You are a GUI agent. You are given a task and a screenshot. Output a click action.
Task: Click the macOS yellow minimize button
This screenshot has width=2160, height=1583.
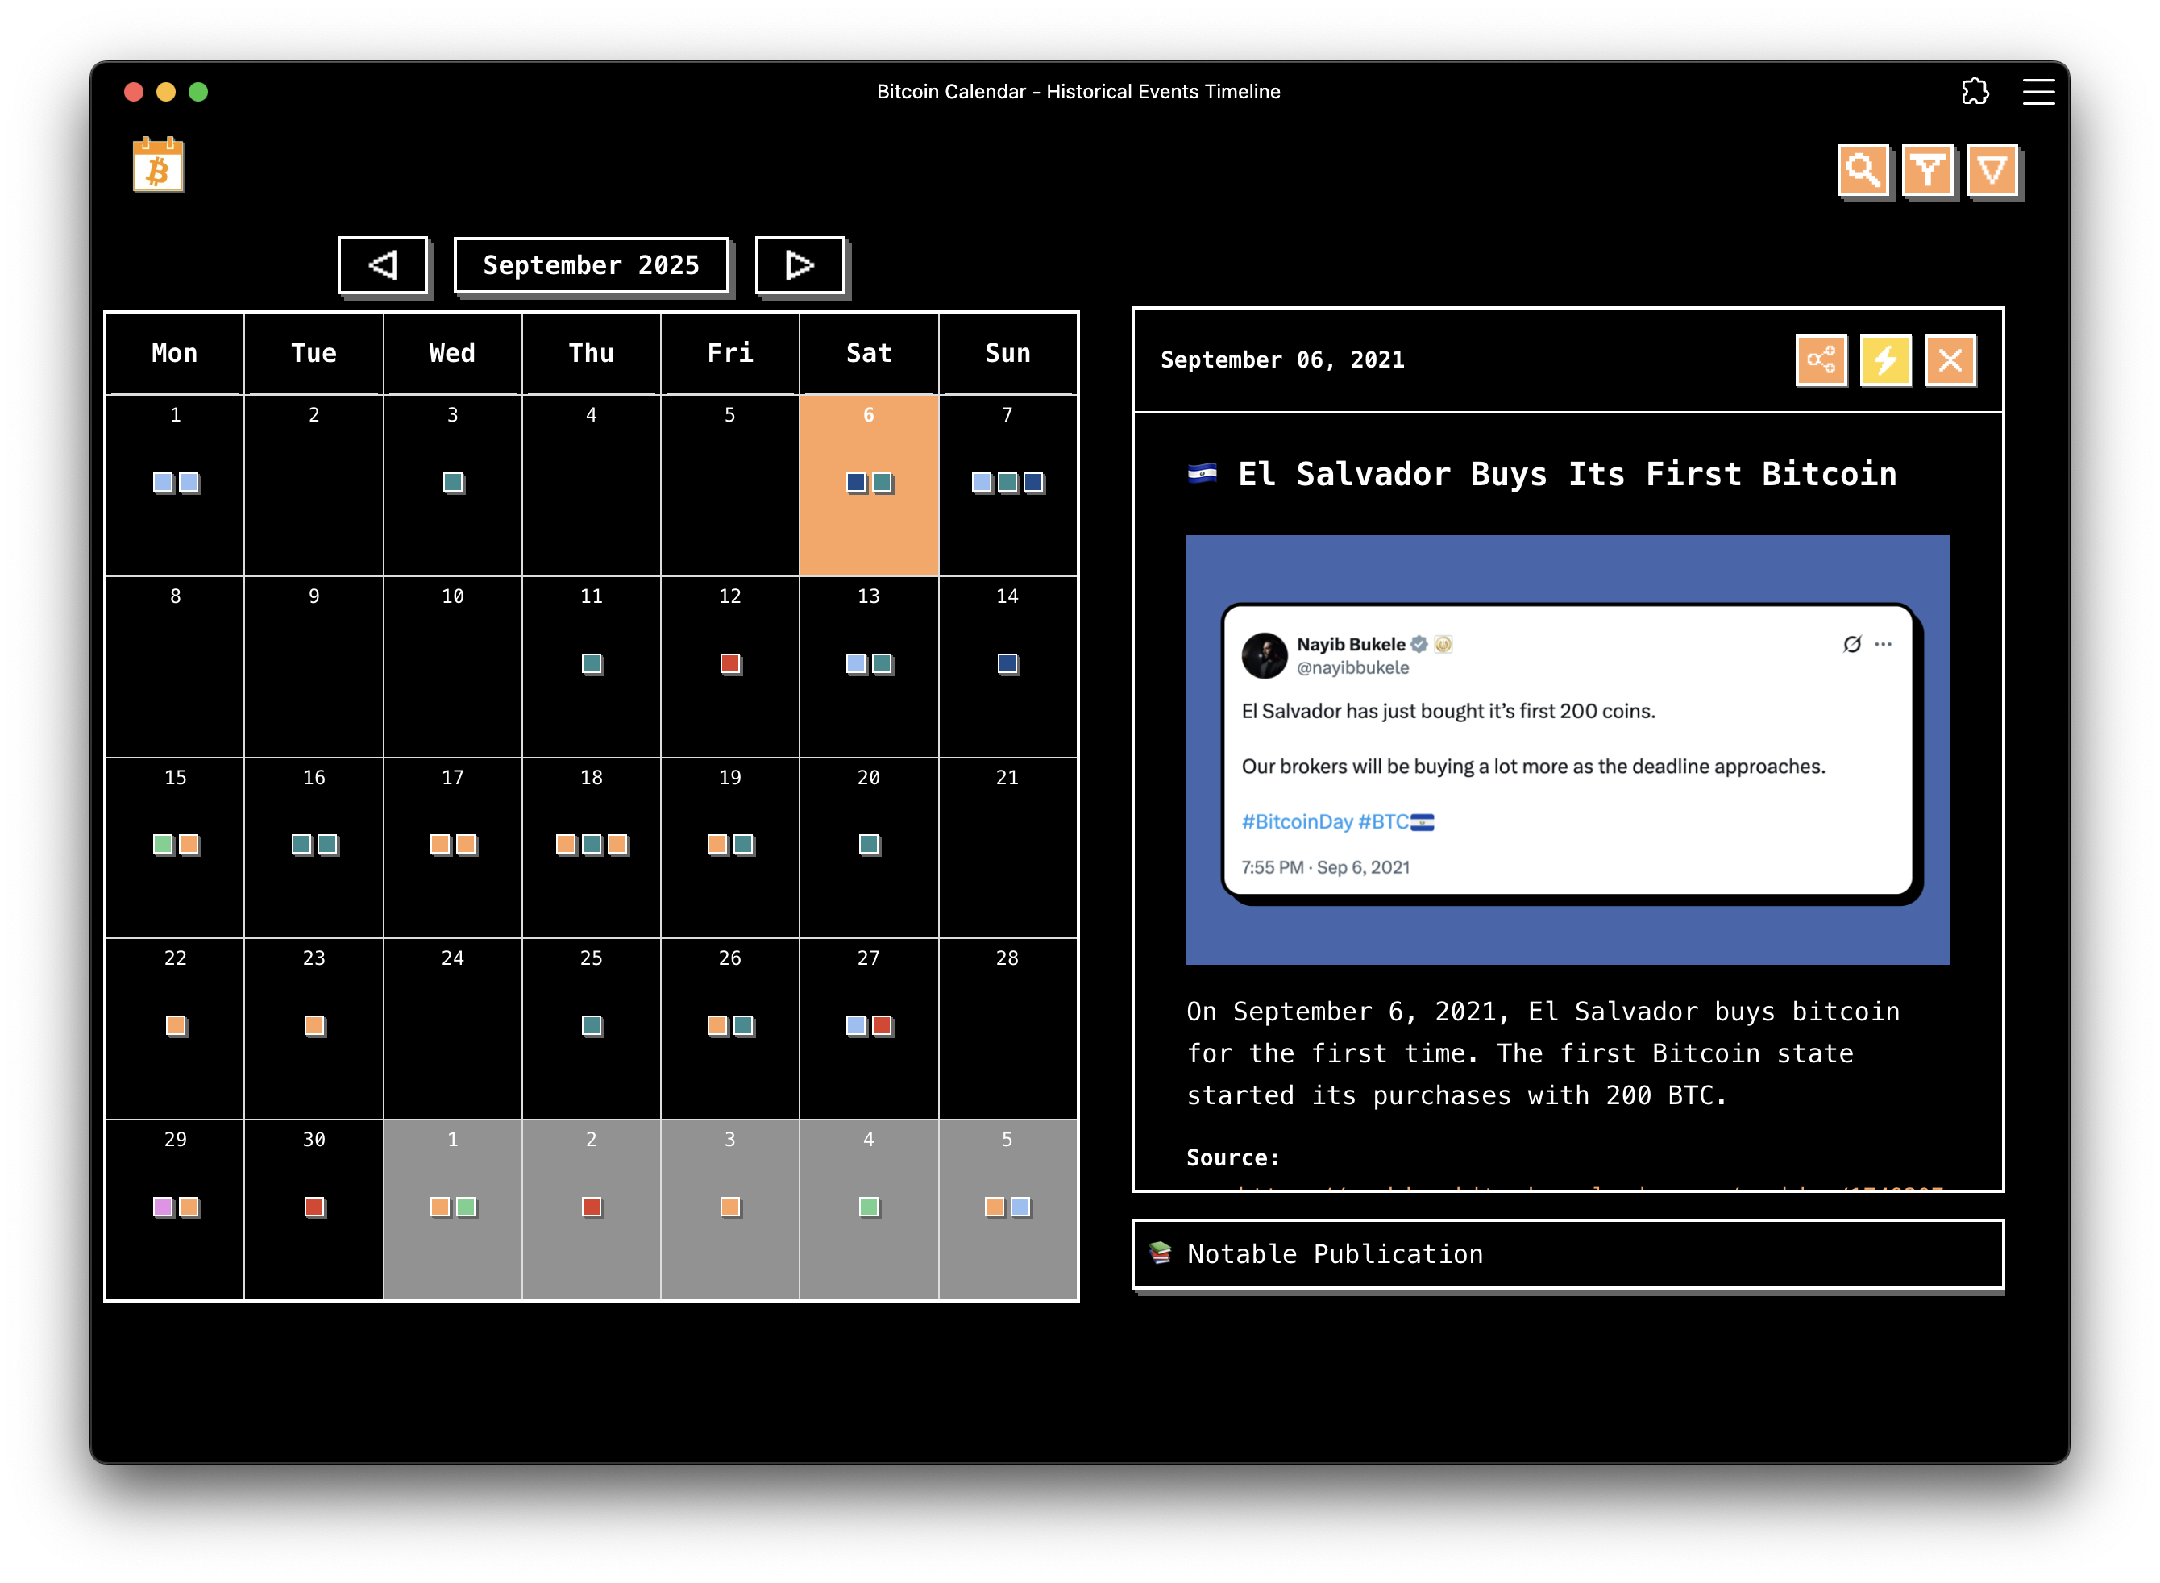[x=166, y=92]
